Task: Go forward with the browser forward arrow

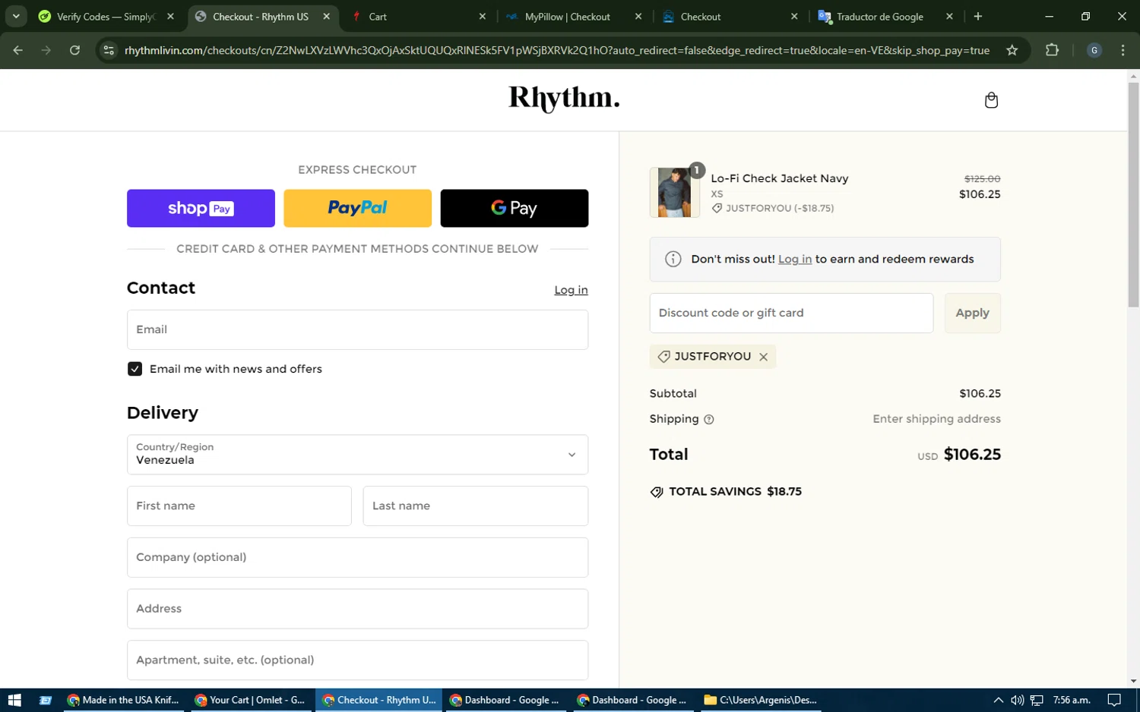Action: pyautogui.click(x=46, y=50)
